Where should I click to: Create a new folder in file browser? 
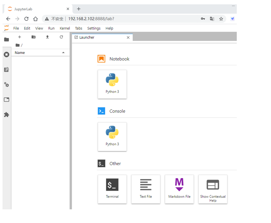[34, 37]
